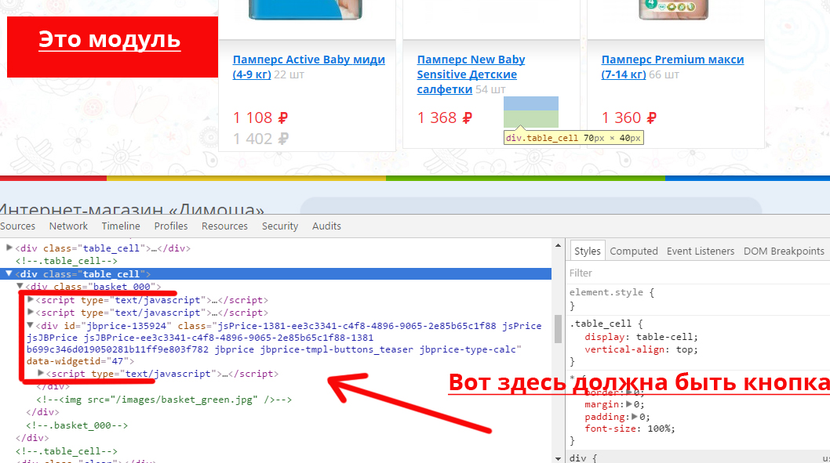Screen dimensions: 830x463
Task: Click the Filter styles input field
Action: tap(690, 273)
